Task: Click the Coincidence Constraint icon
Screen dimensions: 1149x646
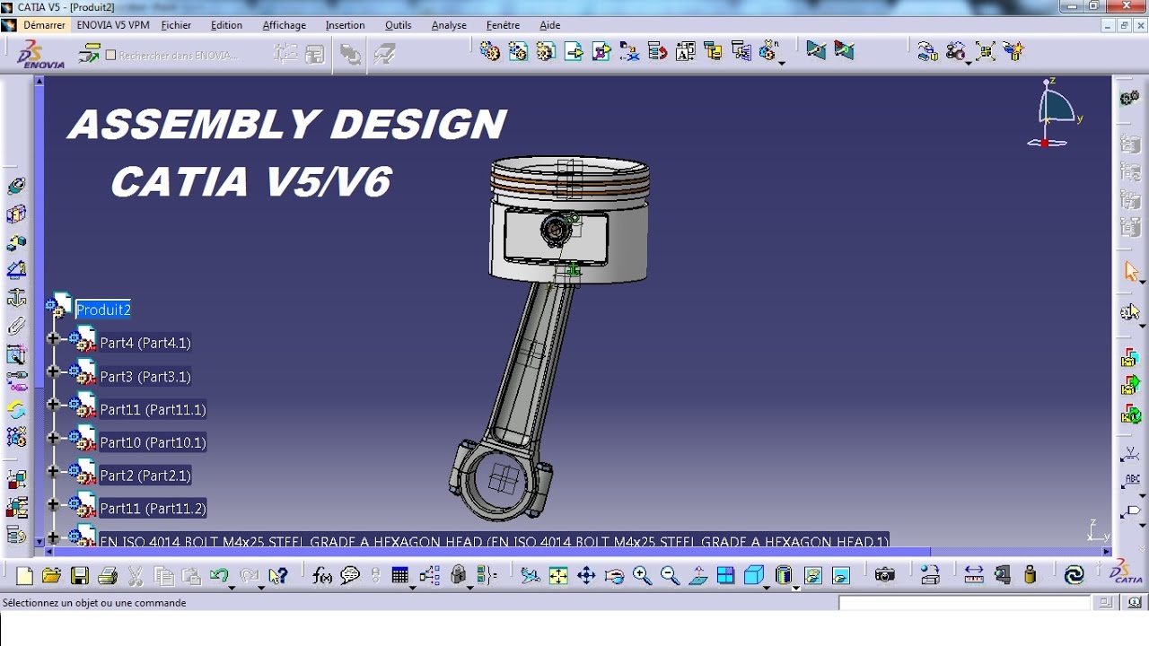Action: click(16, 187)
